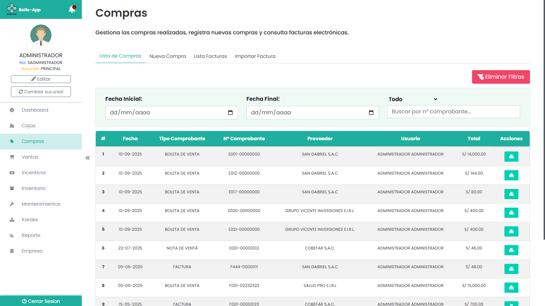The image size is (545, 306).
Task: Open the Mantenimientos sidebar menu
Action: (x=41, y=204)
